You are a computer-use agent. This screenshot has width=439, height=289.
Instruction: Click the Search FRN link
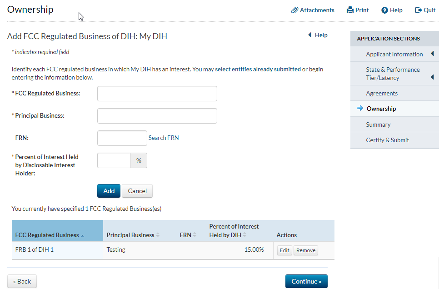pyautogui.click(x=164, y=138)
